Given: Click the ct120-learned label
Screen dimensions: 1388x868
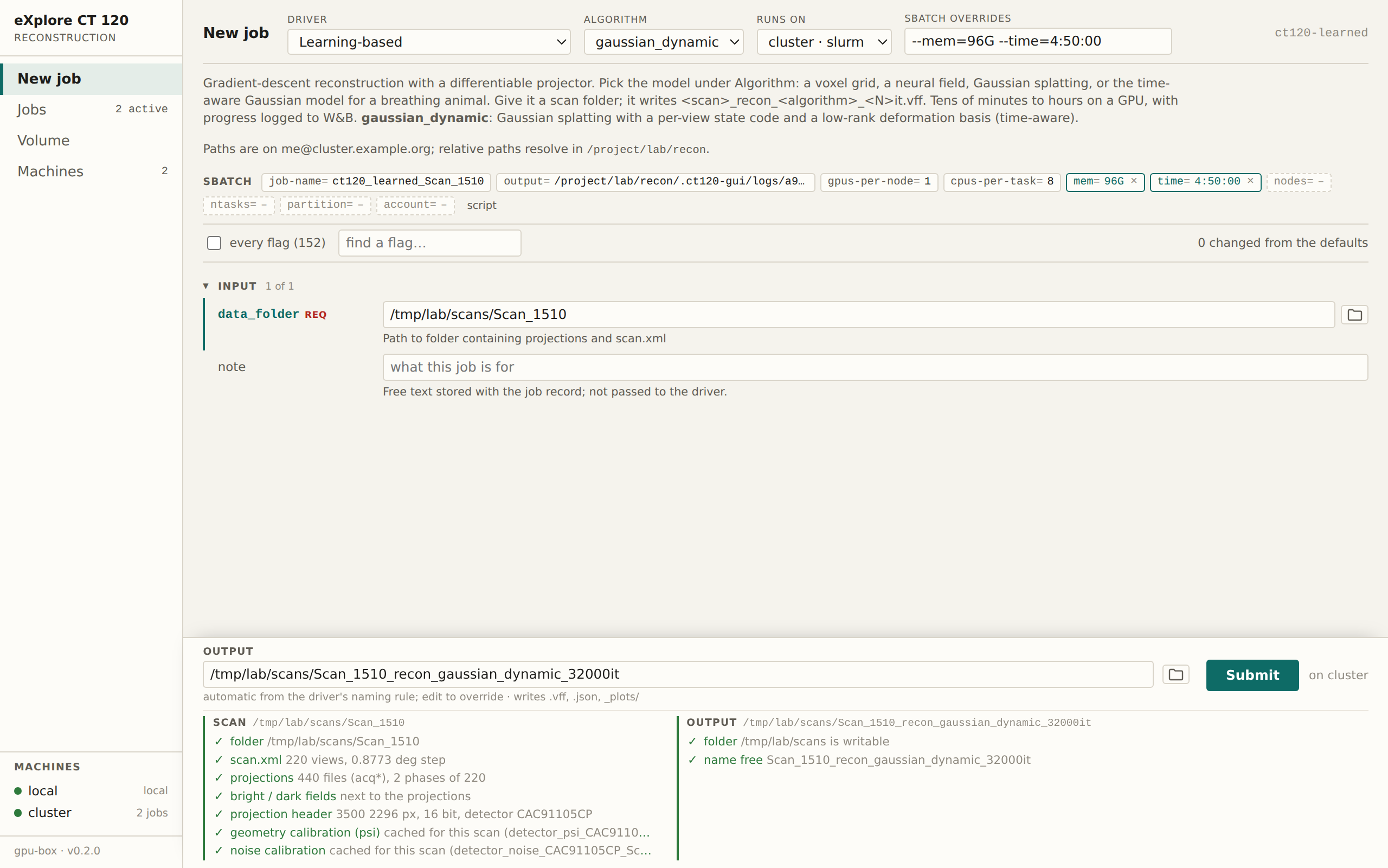Looking at the screenshot, I should click(x=1321, y=33).
